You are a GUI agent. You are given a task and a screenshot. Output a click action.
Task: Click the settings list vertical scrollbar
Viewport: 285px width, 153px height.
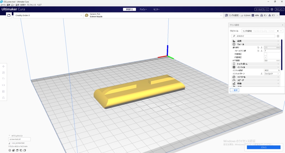[282, 55]
